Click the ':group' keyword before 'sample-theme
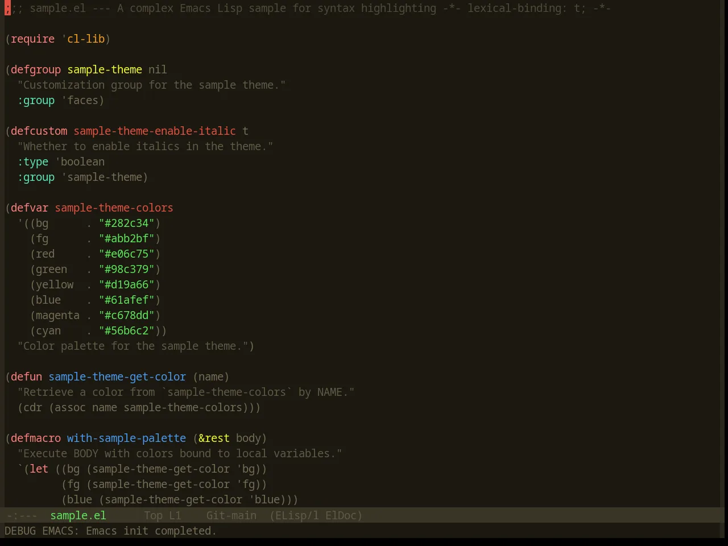The width and height of the screenshot is (728, 546). (x=36, y=177)
